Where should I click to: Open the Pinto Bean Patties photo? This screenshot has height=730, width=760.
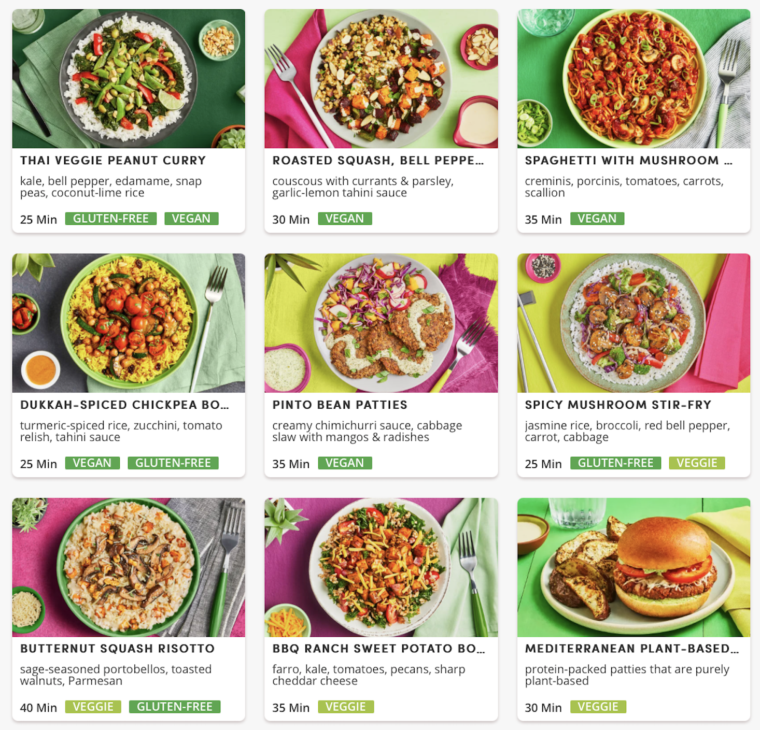(x=381, y=323)
